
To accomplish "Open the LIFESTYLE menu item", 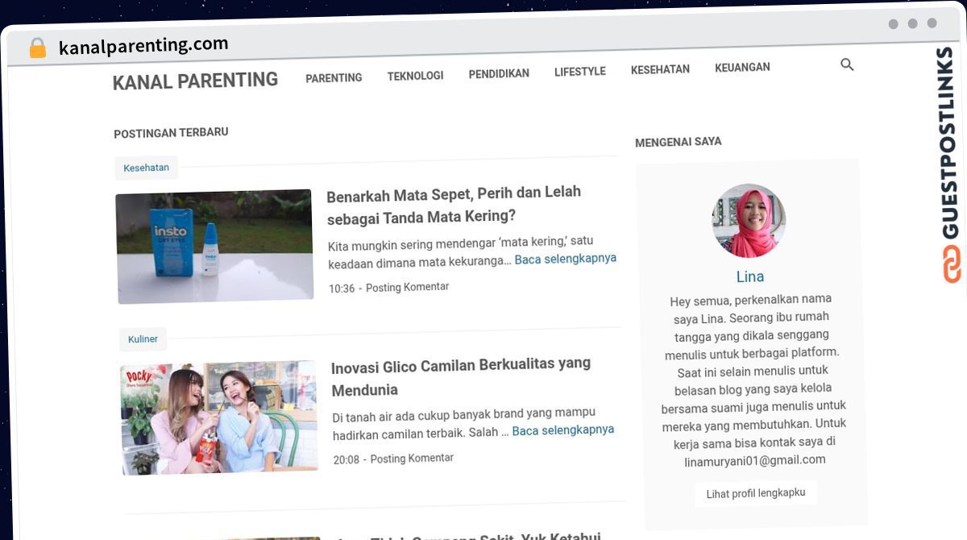I will click(x=580, y=72).
